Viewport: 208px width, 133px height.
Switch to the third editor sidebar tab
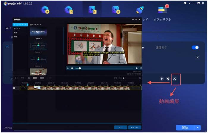(x=15, y=32)
